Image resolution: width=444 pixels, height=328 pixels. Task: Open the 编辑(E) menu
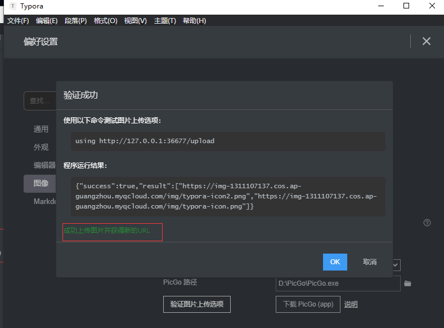(x=47, y=21)
